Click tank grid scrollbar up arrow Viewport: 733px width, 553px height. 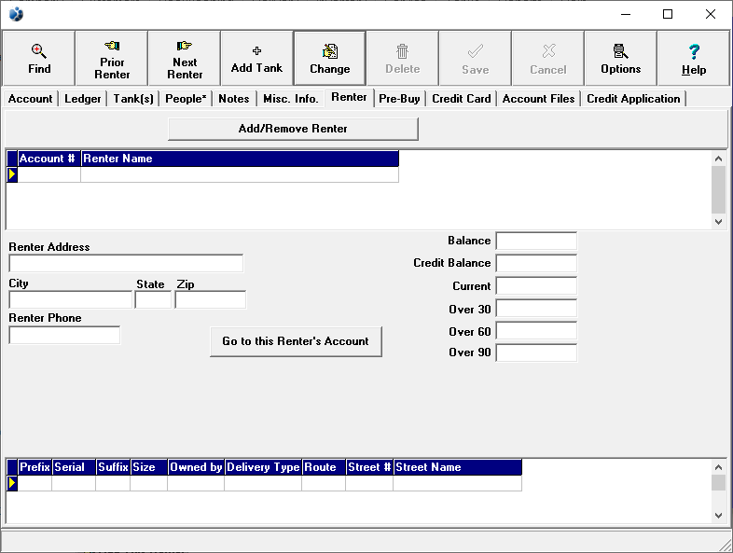point(718,467)
